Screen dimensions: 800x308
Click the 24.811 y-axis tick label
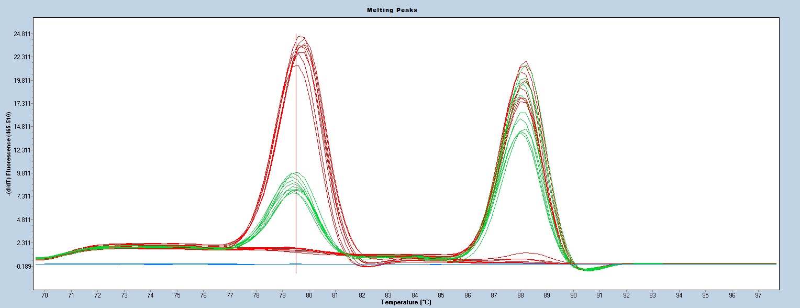(x=20, y=34)
